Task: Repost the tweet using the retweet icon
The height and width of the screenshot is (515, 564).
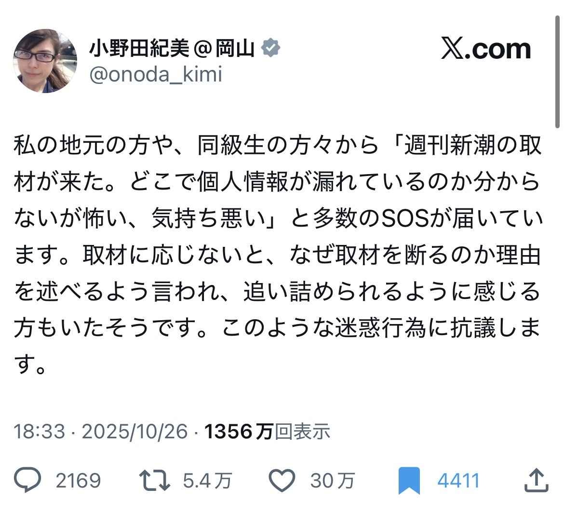Action: (x=154, y=480)
